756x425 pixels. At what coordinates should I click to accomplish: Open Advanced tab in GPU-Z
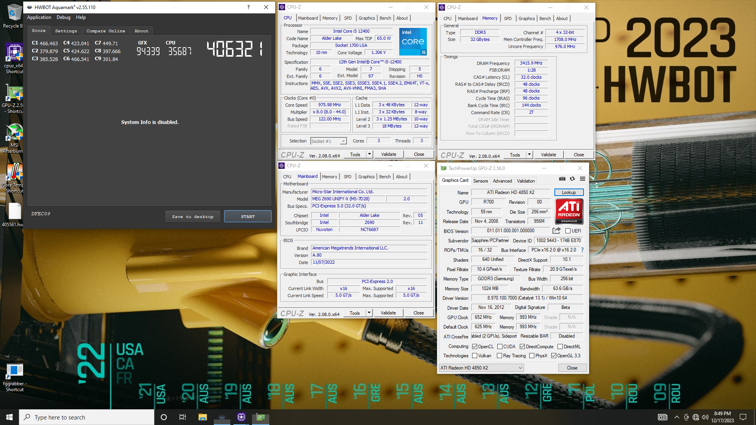(502, 181)
